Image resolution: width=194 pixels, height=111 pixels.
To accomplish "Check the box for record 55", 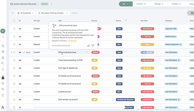I will coord(14,29).
